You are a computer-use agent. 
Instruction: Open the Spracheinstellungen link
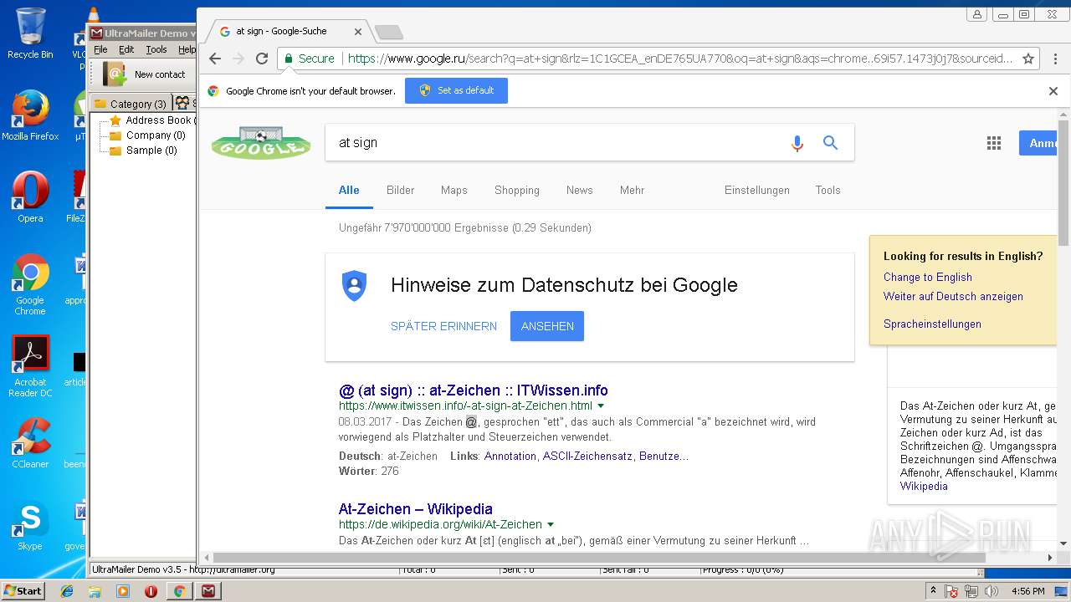click(x=932, y=324)
